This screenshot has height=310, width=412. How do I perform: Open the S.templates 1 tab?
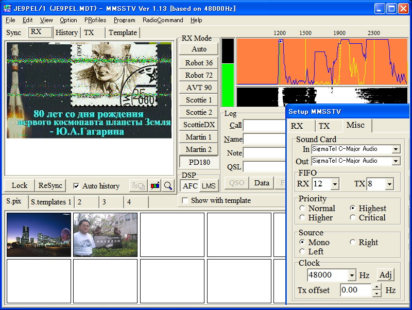click(x=51, y=202)
